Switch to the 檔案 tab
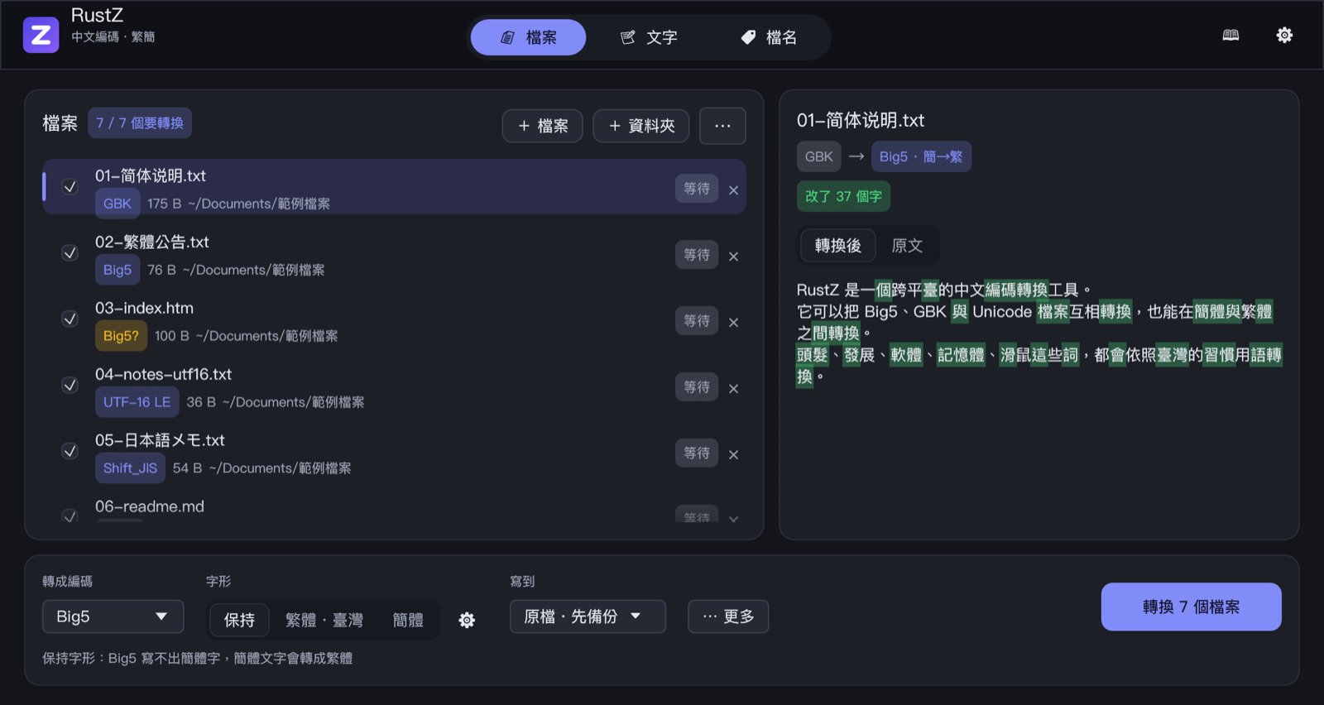 (x=528, y=37)
